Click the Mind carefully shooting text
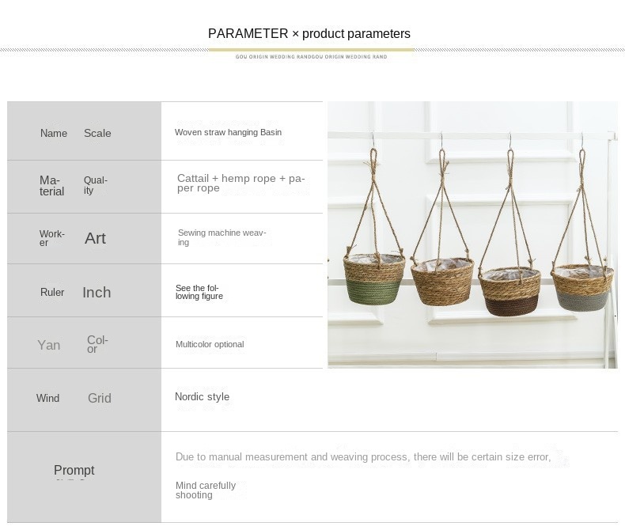The height and width of the screenshot is (530, 625). click(x=206, y=490)
